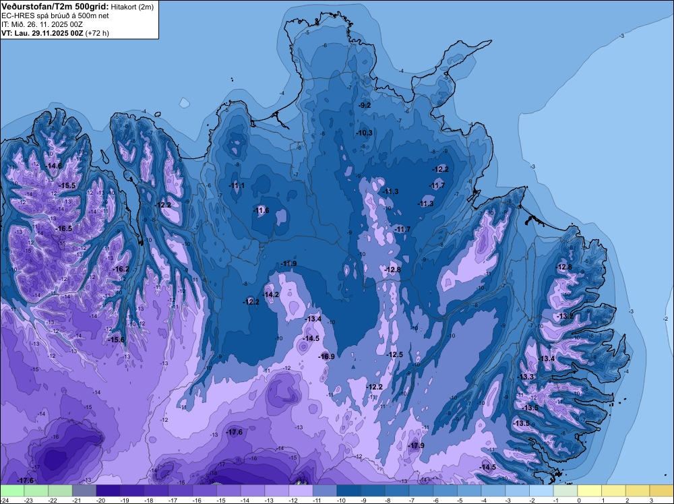674x504 pixels.
Task: Click the title text "Veðurstofan/T2m 500grid:"
Action: coord(55,7)
